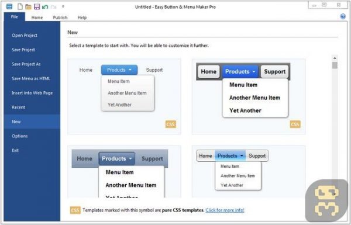Click CSS badge on first template
This screenshot has height=225, width=351.
tap(171, 124)
